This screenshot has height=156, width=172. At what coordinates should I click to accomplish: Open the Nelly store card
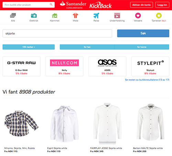point(64,67)
